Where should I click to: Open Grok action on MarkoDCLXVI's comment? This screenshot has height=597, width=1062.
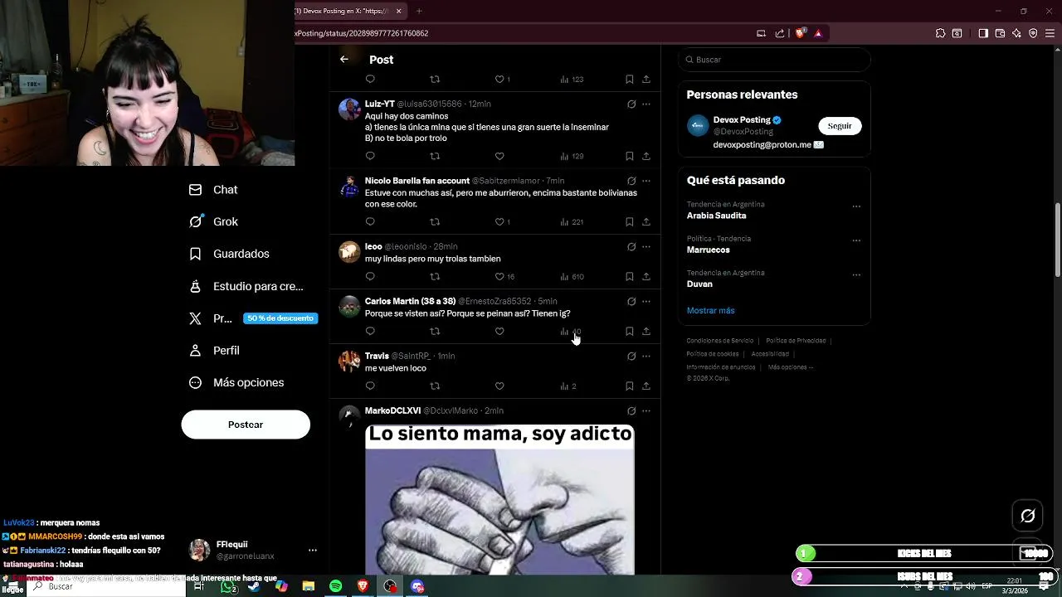pos(631,410)
